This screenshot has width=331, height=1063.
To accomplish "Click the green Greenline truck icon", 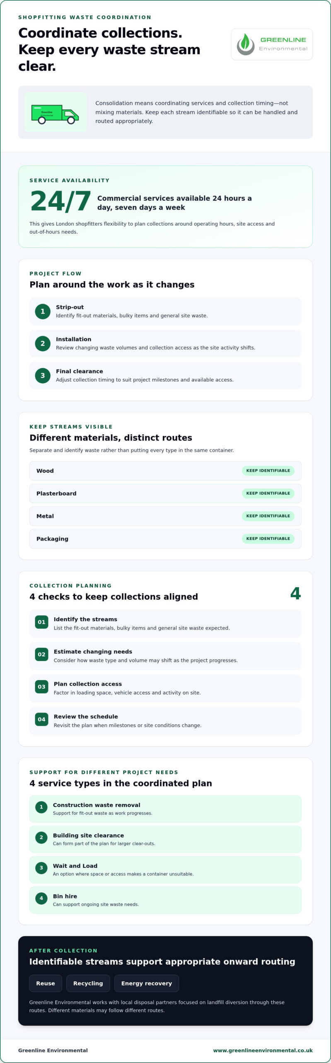I will 55,114.
